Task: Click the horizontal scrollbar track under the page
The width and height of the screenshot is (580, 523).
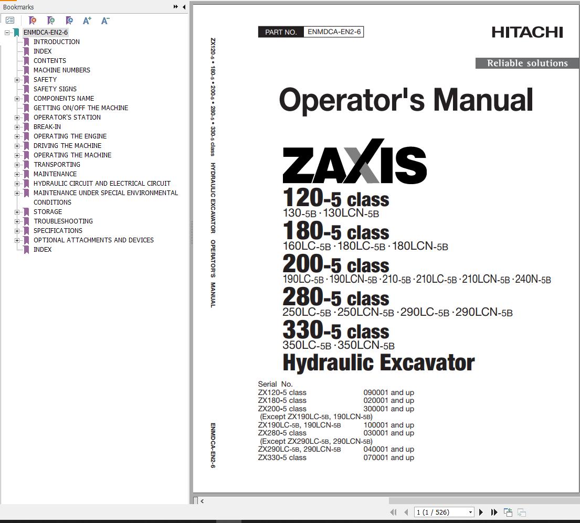Action: click(x=390, y=501)
